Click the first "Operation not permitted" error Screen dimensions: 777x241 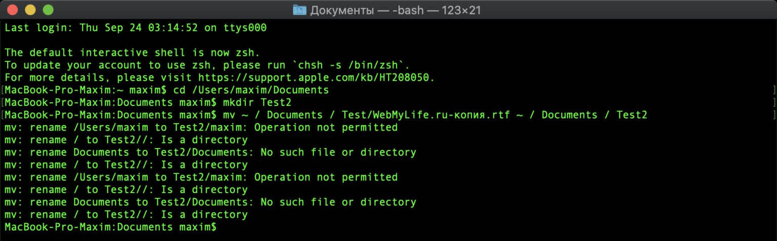click(x=326, y=128)
